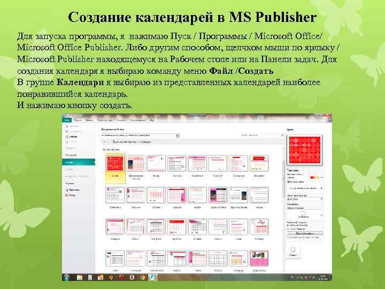Click the Создать page-icon button
385x289 pixels.
pyautogui.click(x=293, y=252)
